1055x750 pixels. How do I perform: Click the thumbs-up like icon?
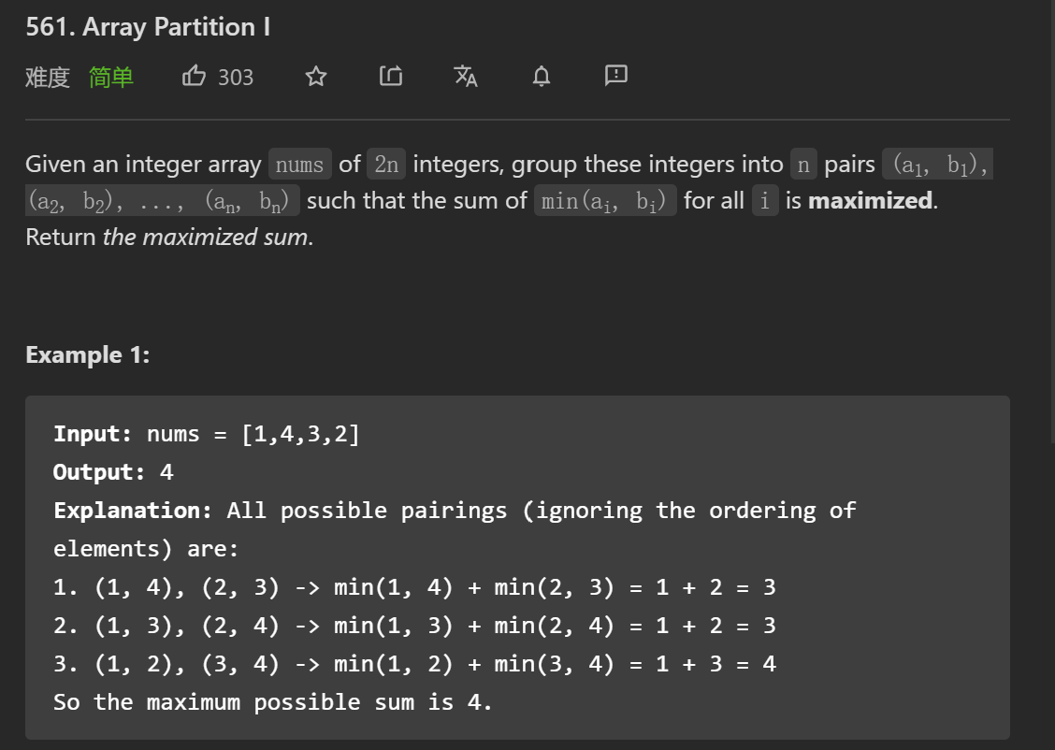(x=194, y=76)
